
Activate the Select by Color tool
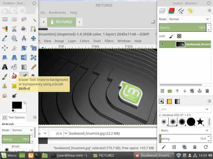click(5, 29)
